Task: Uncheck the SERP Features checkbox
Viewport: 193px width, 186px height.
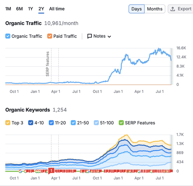Action: [121, 123]
